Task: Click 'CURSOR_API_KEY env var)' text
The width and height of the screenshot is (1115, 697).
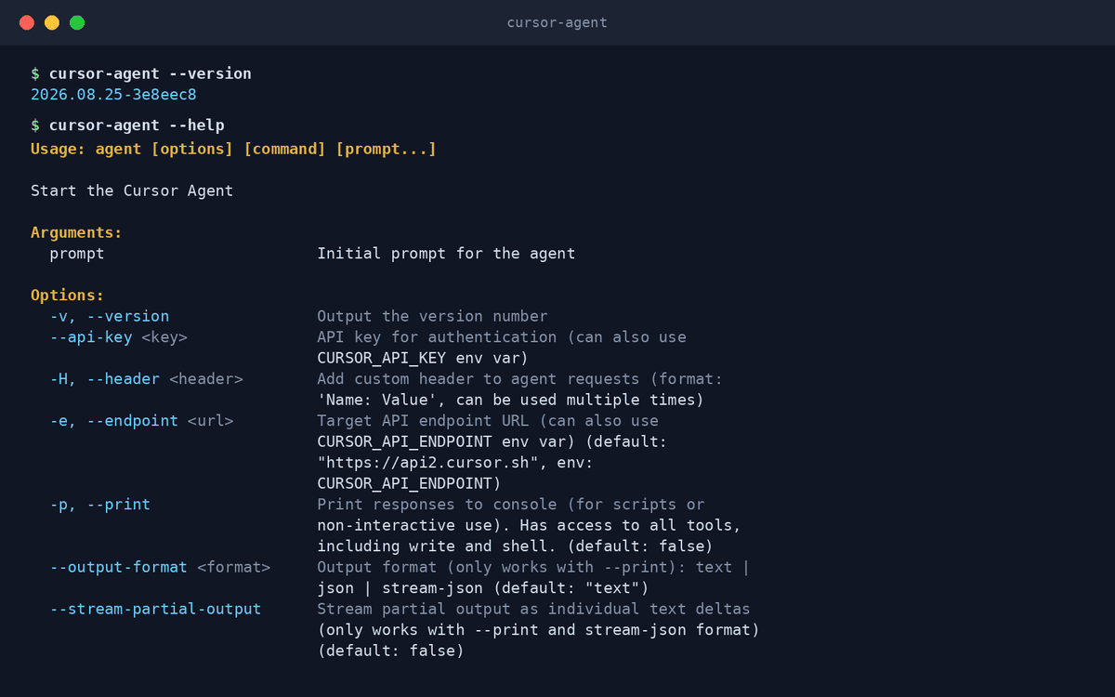Action: [423, 358]
